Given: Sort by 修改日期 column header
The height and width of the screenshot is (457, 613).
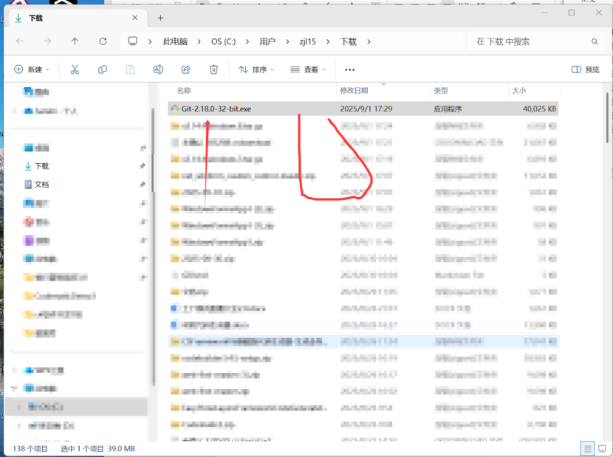Looking at the screenshot, I should tap(354, 91).
